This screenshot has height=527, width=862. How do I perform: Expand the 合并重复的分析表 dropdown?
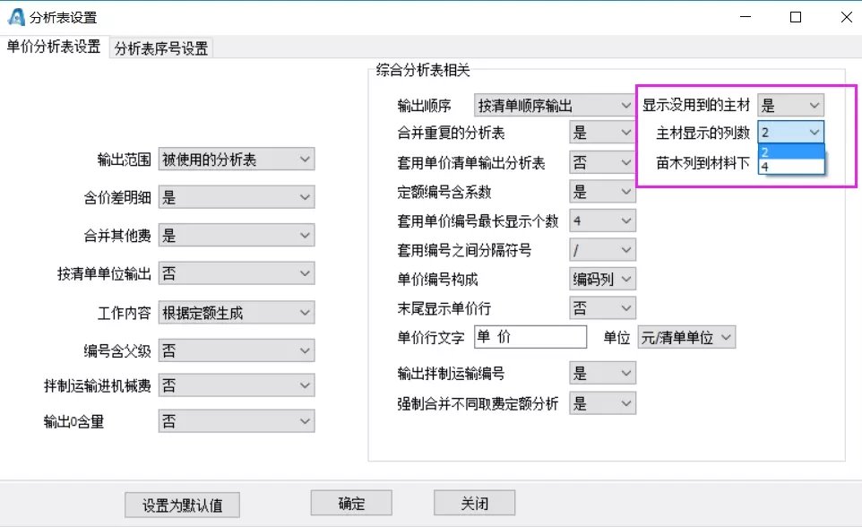click(602, 134)
